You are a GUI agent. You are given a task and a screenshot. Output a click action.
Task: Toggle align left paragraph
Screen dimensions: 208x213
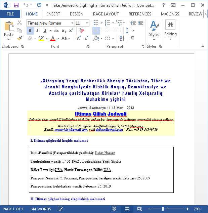(x=96, y=31)
